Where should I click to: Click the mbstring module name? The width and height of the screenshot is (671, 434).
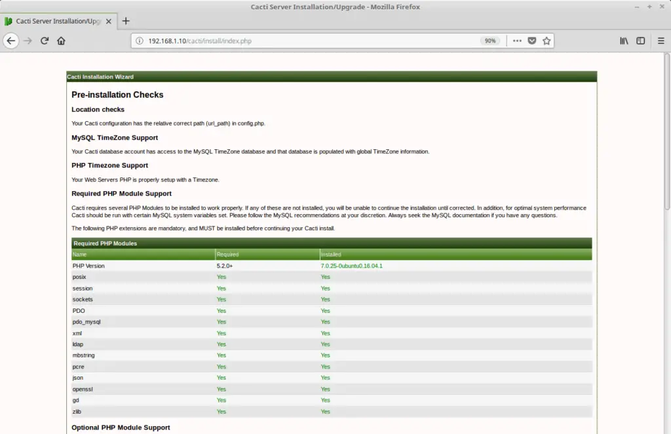83,355
